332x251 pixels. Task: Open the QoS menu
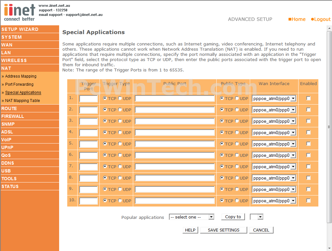coord(30,156)
